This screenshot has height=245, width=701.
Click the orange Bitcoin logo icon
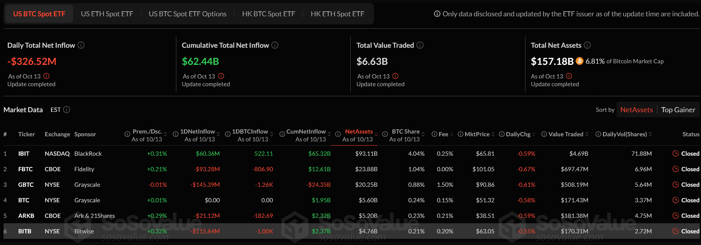pos(580,61)
